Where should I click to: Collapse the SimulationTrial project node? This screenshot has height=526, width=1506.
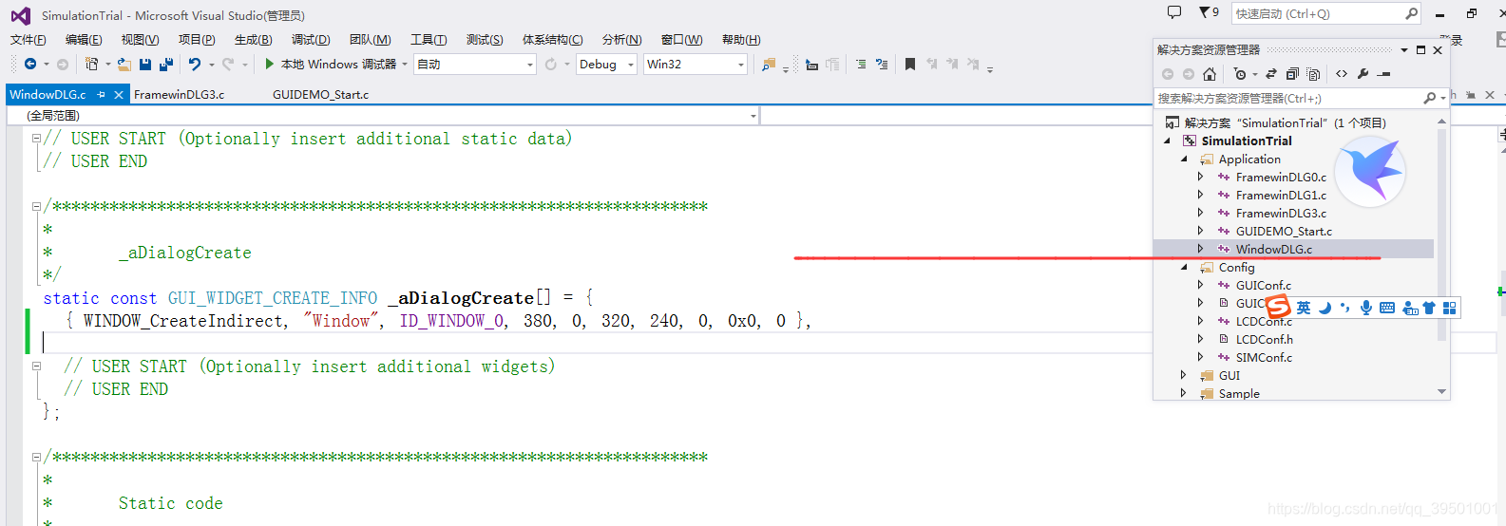click(x=1167, y=141)
